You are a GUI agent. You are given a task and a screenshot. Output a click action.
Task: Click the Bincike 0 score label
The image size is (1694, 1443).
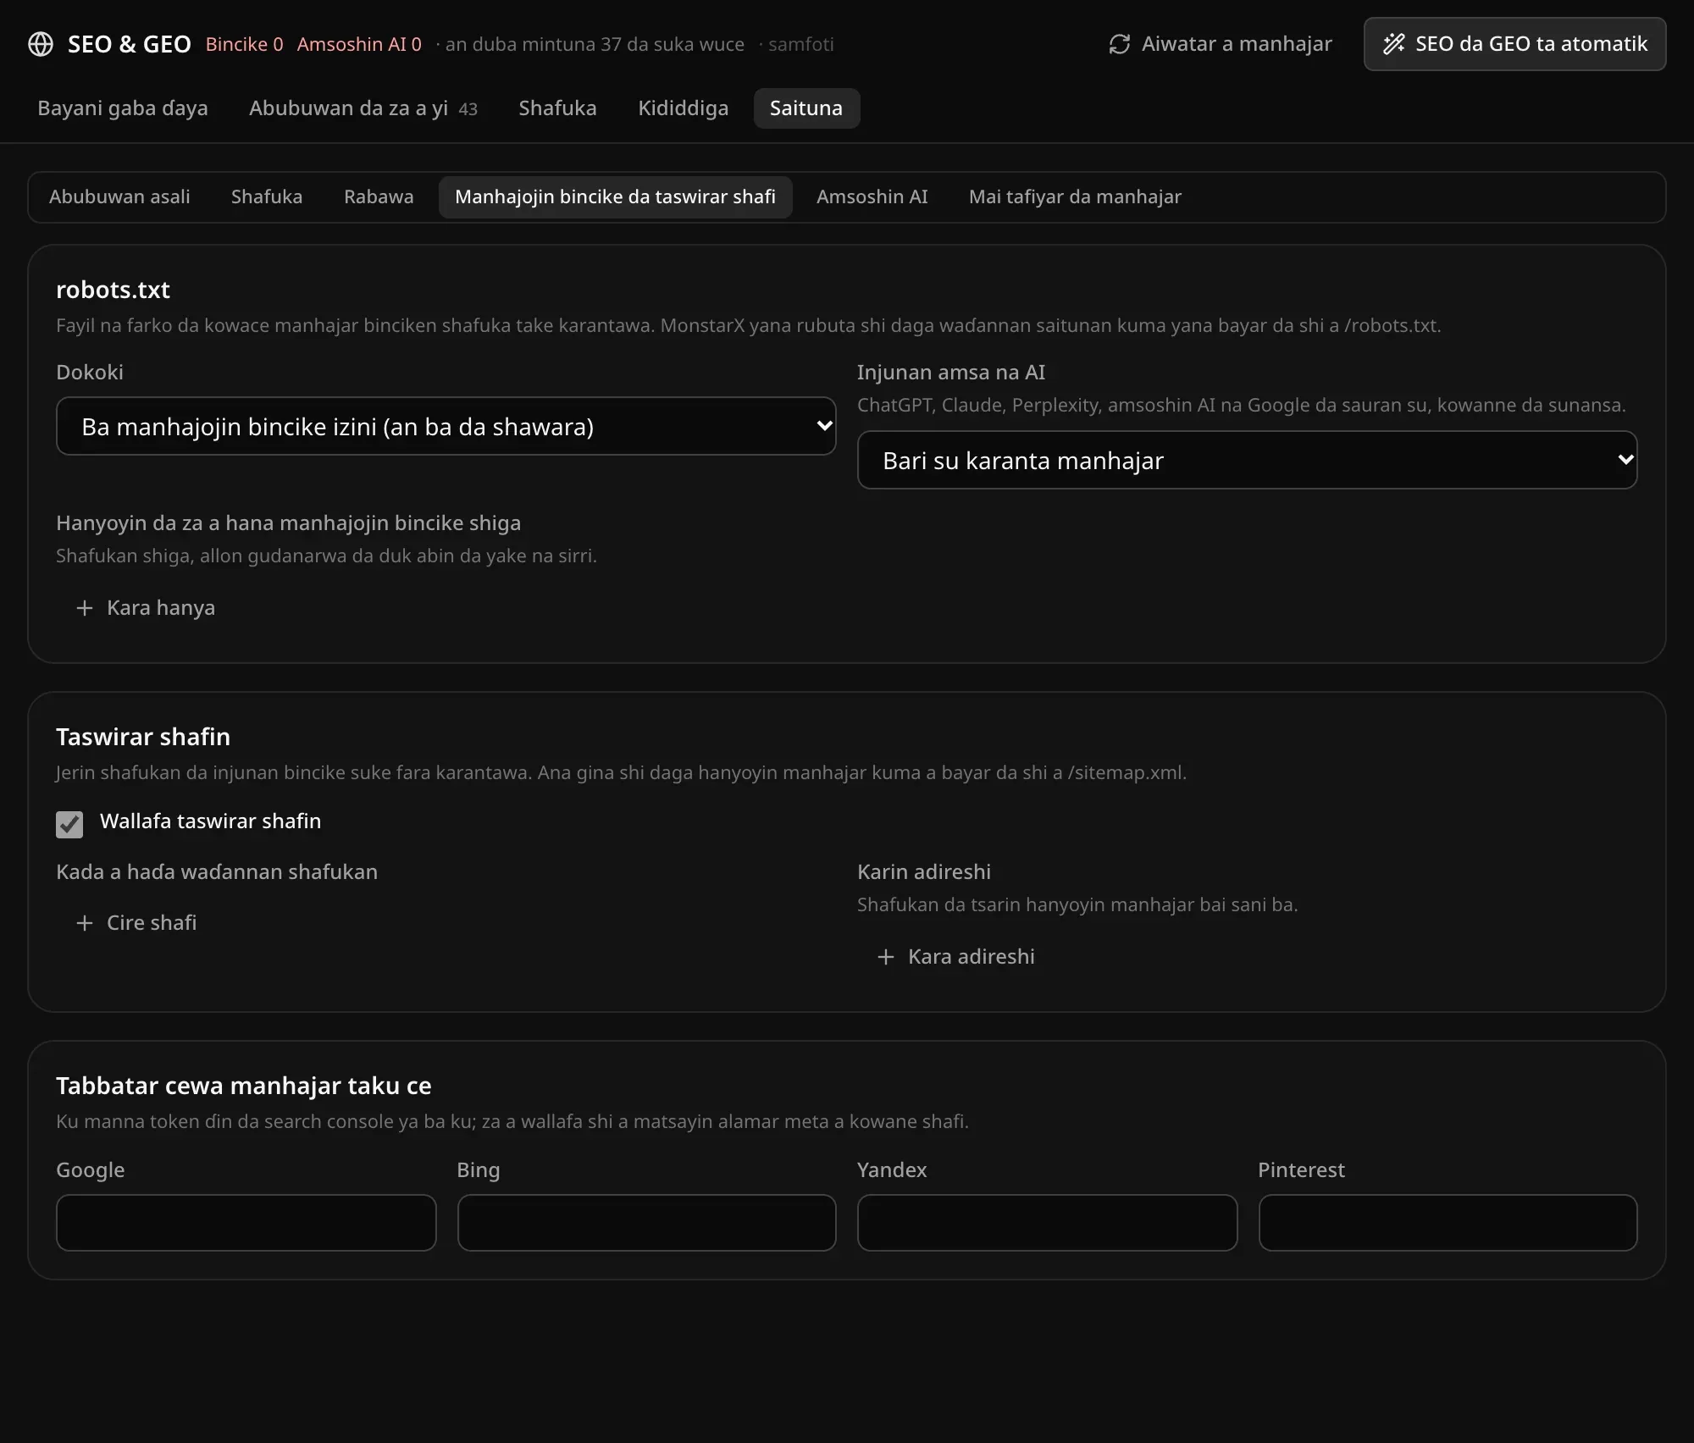[x=244, y=44]
